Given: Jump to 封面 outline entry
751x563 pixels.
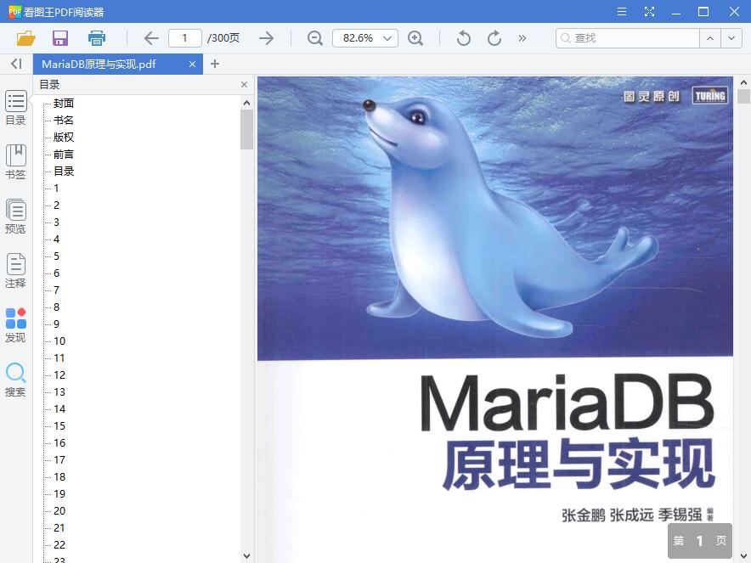Looking at the screenshot, I should click(x=63, y=104).
